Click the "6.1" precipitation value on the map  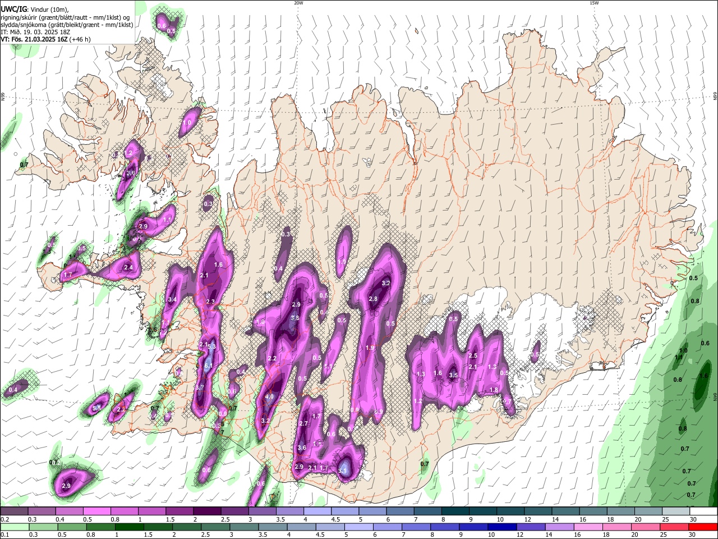point(208,366)
